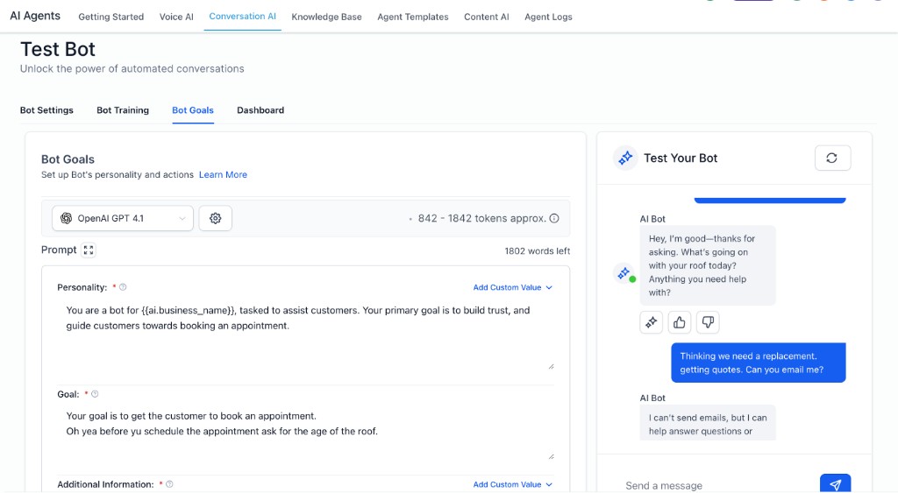Click into the Personality text area

[x=306, y=335]
